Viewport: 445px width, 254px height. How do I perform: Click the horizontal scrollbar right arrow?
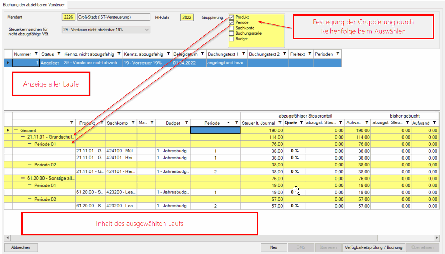point(436,238)
